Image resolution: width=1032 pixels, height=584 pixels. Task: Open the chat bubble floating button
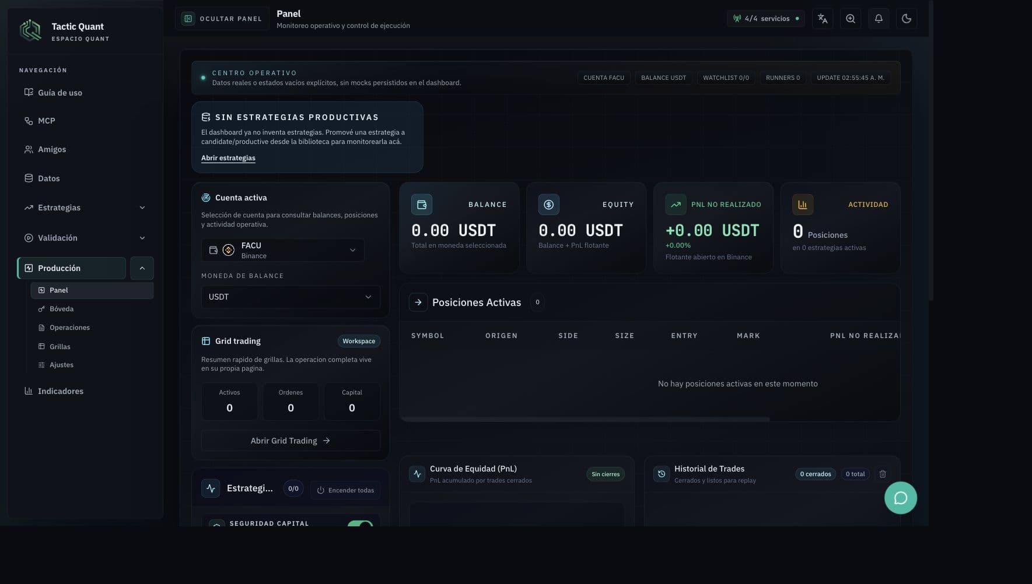tap(901, 498)
